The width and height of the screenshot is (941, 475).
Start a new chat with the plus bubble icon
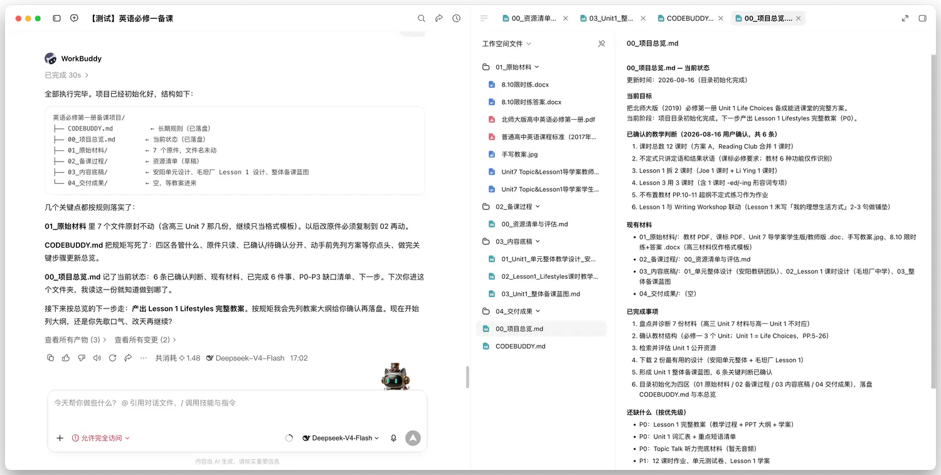coord(74,19)
